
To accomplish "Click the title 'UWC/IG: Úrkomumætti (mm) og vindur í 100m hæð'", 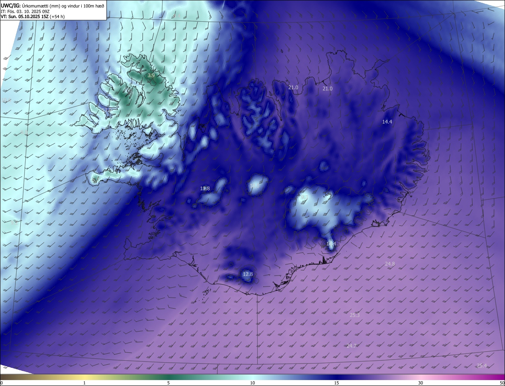I will pos(52,6).
